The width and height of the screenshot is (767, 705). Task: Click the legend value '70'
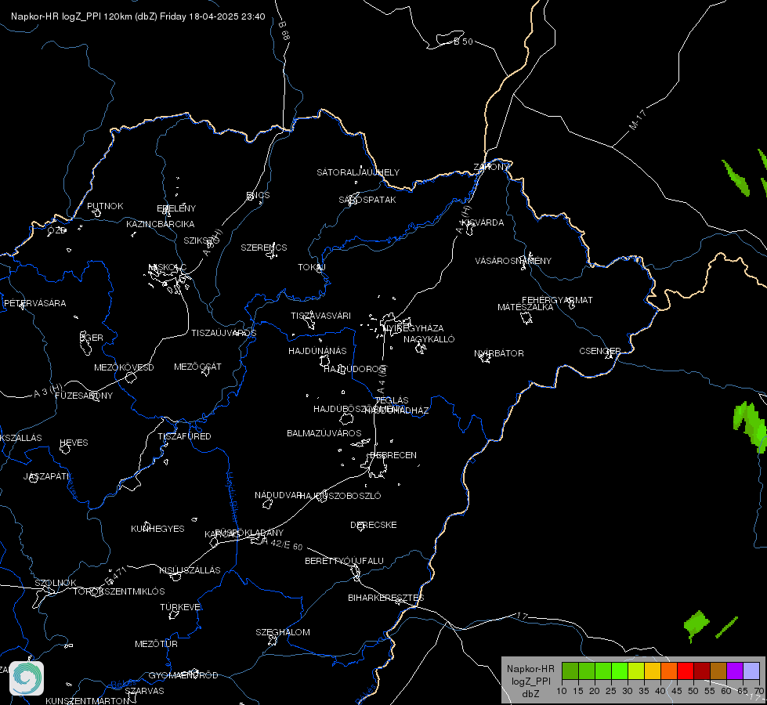[x=759, y=691]
